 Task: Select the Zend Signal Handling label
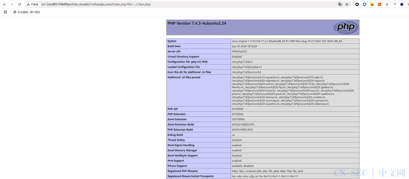tap(181, 145)
